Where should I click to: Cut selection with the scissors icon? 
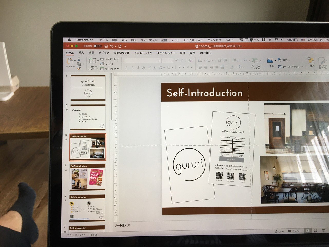[79, 59]
